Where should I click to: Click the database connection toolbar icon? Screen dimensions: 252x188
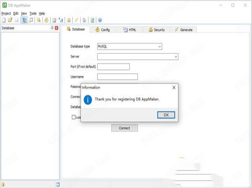tap(39, 20)
